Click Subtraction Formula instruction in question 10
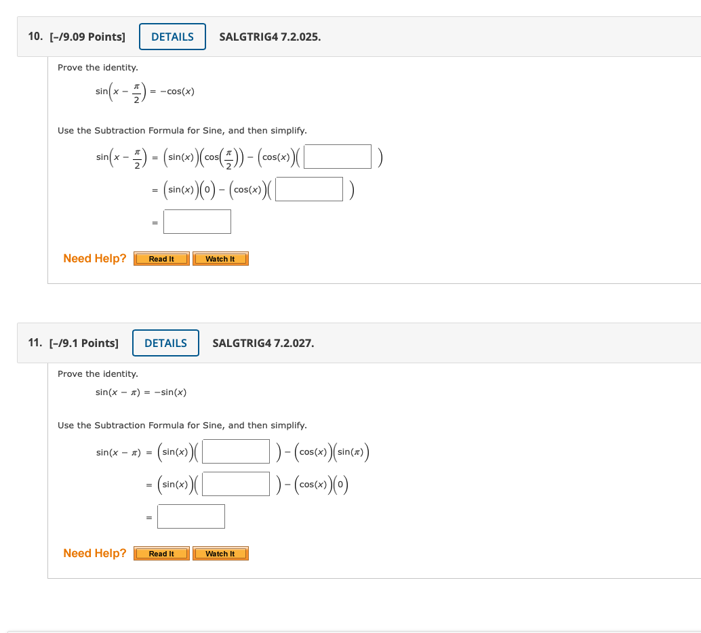 click(x=182, y=131)
